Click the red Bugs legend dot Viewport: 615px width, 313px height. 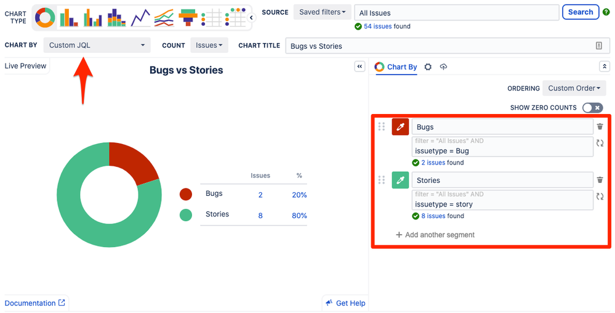click(x=186, y=194)
